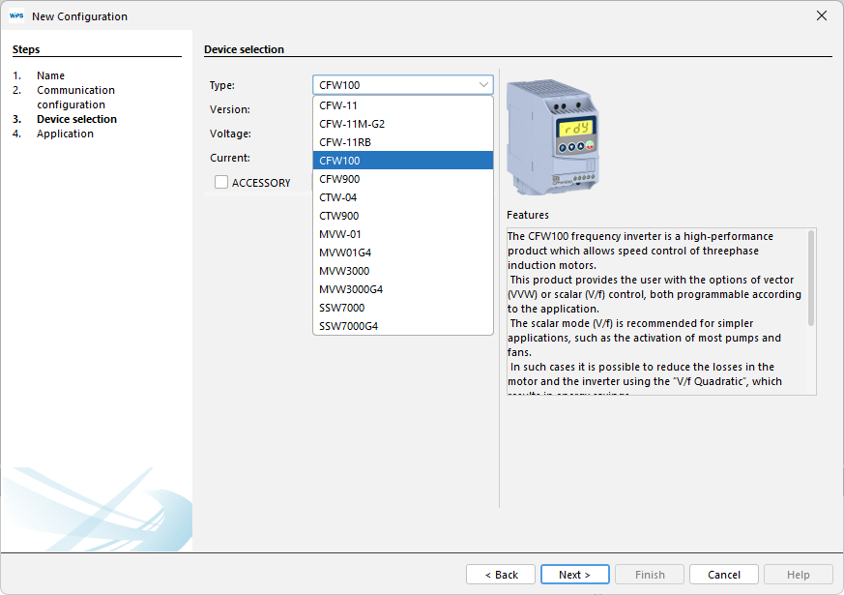
Task: Go back with the Back button
Action: pyautogui.click(x=501, y=575)
